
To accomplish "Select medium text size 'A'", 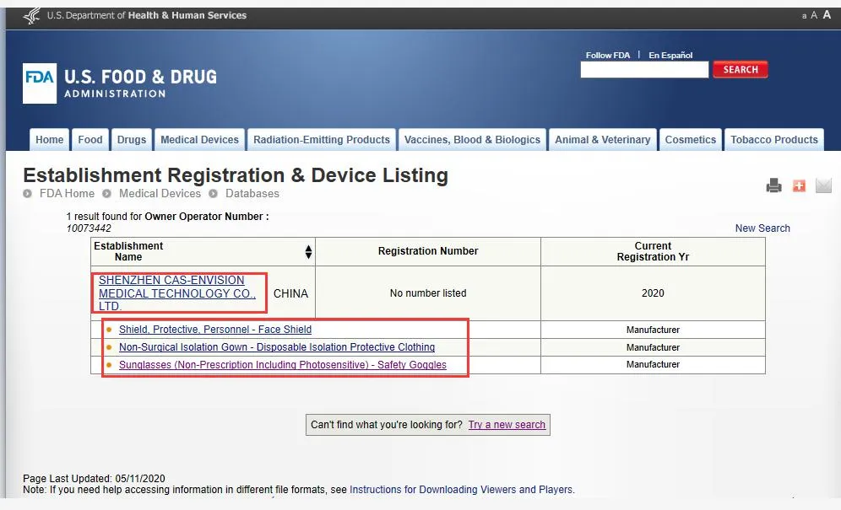I will point(814,15).
